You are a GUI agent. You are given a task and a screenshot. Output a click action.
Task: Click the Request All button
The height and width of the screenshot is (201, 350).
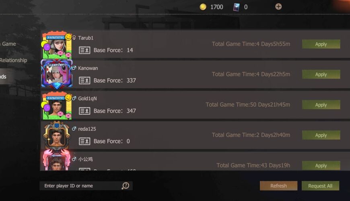click(320, 186)
